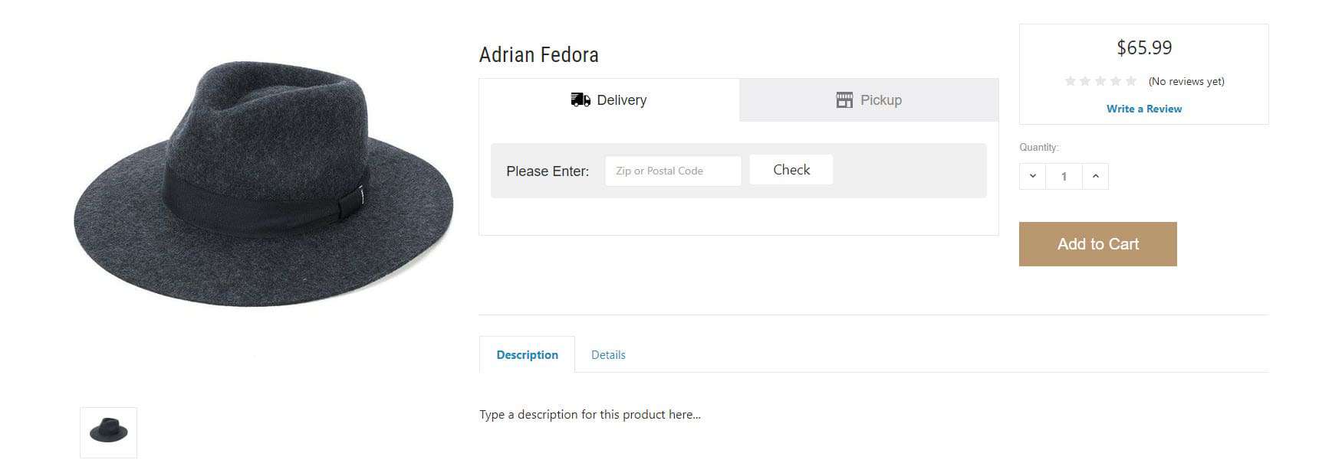Screen dimensions: 1342x463
Task: Click the quantity number field
Action: coord(1064,176)
